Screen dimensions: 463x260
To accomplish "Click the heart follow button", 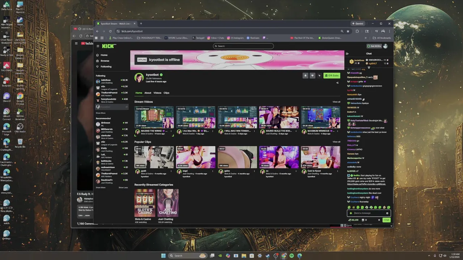I will click(x=312, y=75).
